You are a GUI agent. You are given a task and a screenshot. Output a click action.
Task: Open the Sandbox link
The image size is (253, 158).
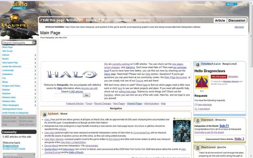109,95
